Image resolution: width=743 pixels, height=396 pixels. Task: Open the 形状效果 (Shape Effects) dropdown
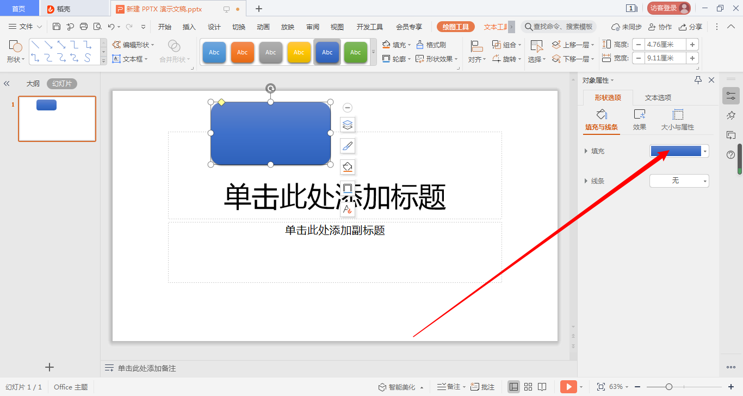(x=437, y=59)
